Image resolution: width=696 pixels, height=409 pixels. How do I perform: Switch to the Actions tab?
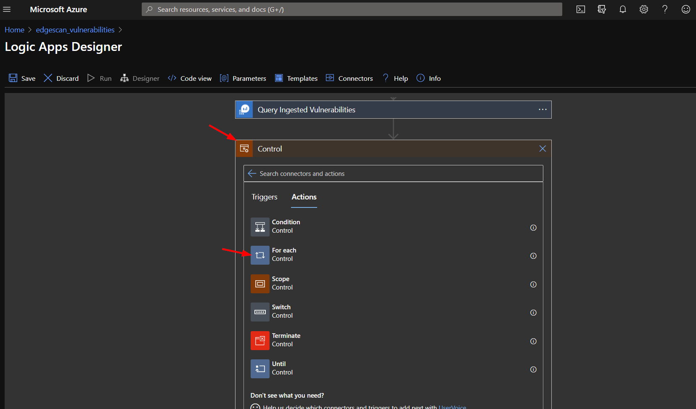(x=304, y=197)
